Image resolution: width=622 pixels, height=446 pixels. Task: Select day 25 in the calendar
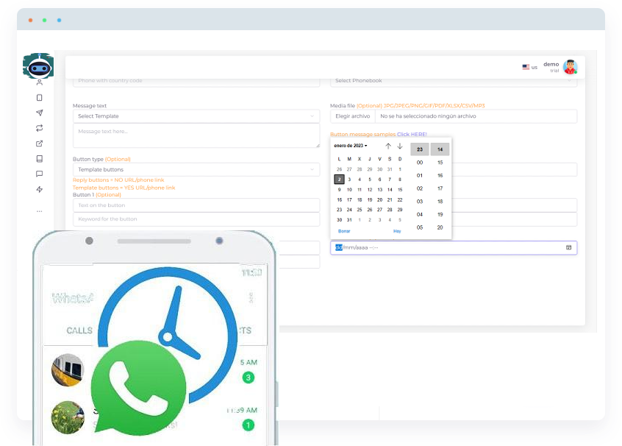tap(360, 210)
